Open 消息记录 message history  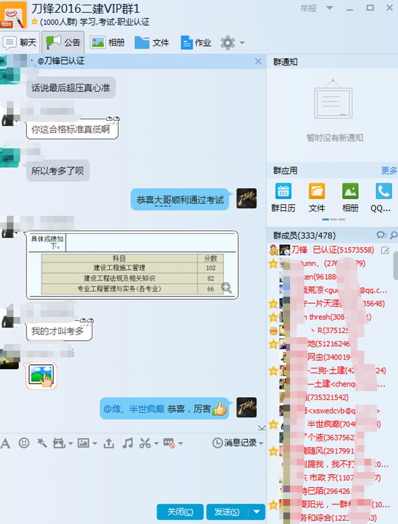[x=235, y=443]
